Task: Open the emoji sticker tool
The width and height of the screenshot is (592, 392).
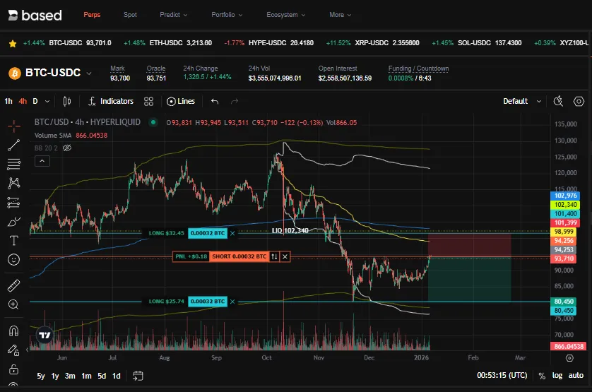Action: coord(13,259)
